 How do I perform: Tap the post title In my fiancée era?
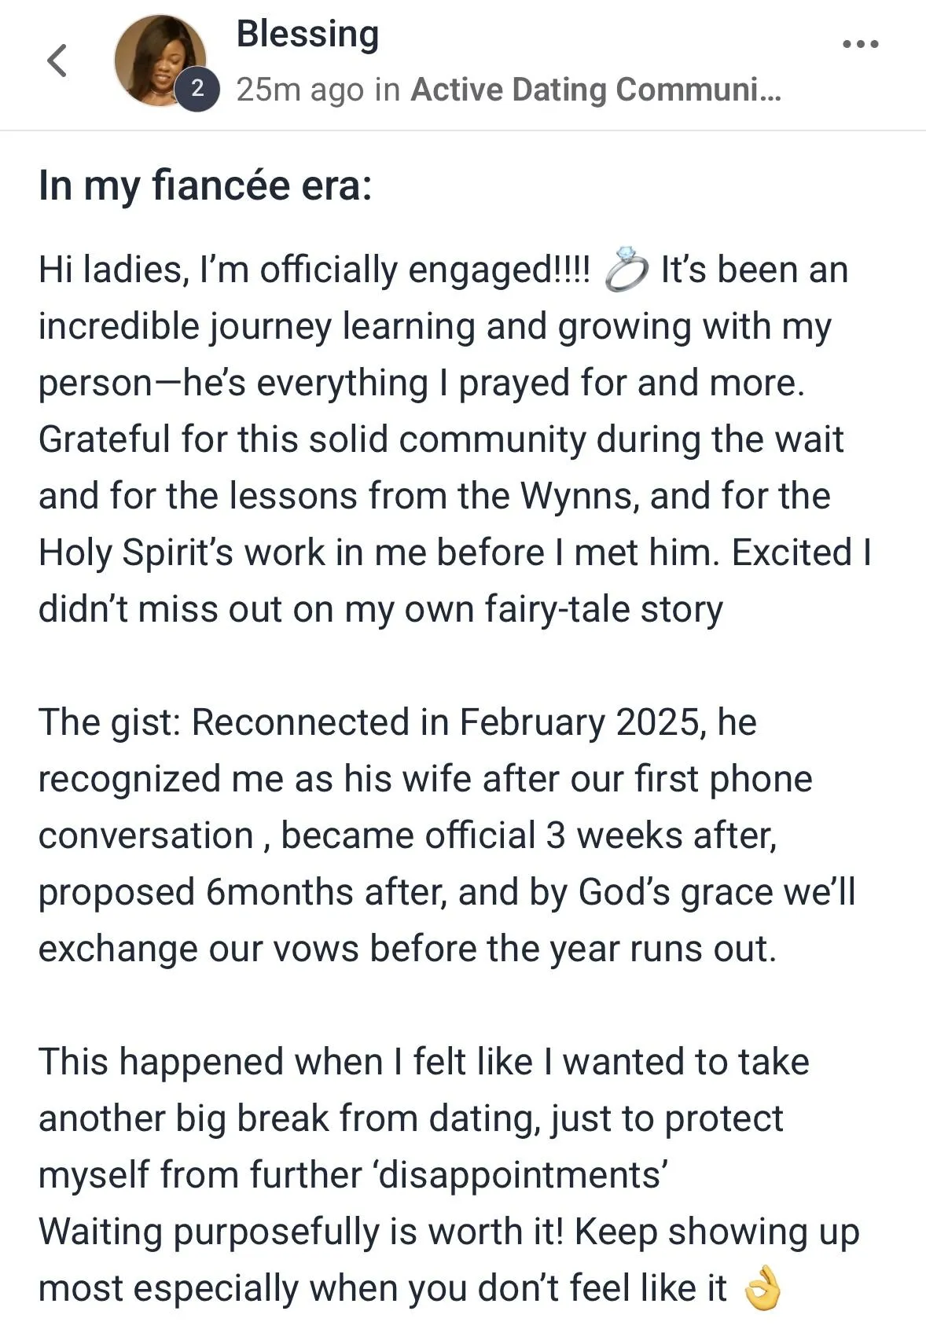205,187
